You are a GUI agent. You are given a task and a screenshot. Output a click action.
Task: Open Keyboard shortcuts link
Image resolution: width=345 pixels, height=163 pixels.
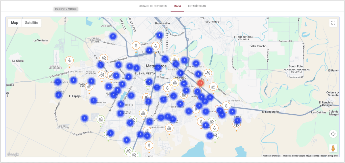pos(271,156)
